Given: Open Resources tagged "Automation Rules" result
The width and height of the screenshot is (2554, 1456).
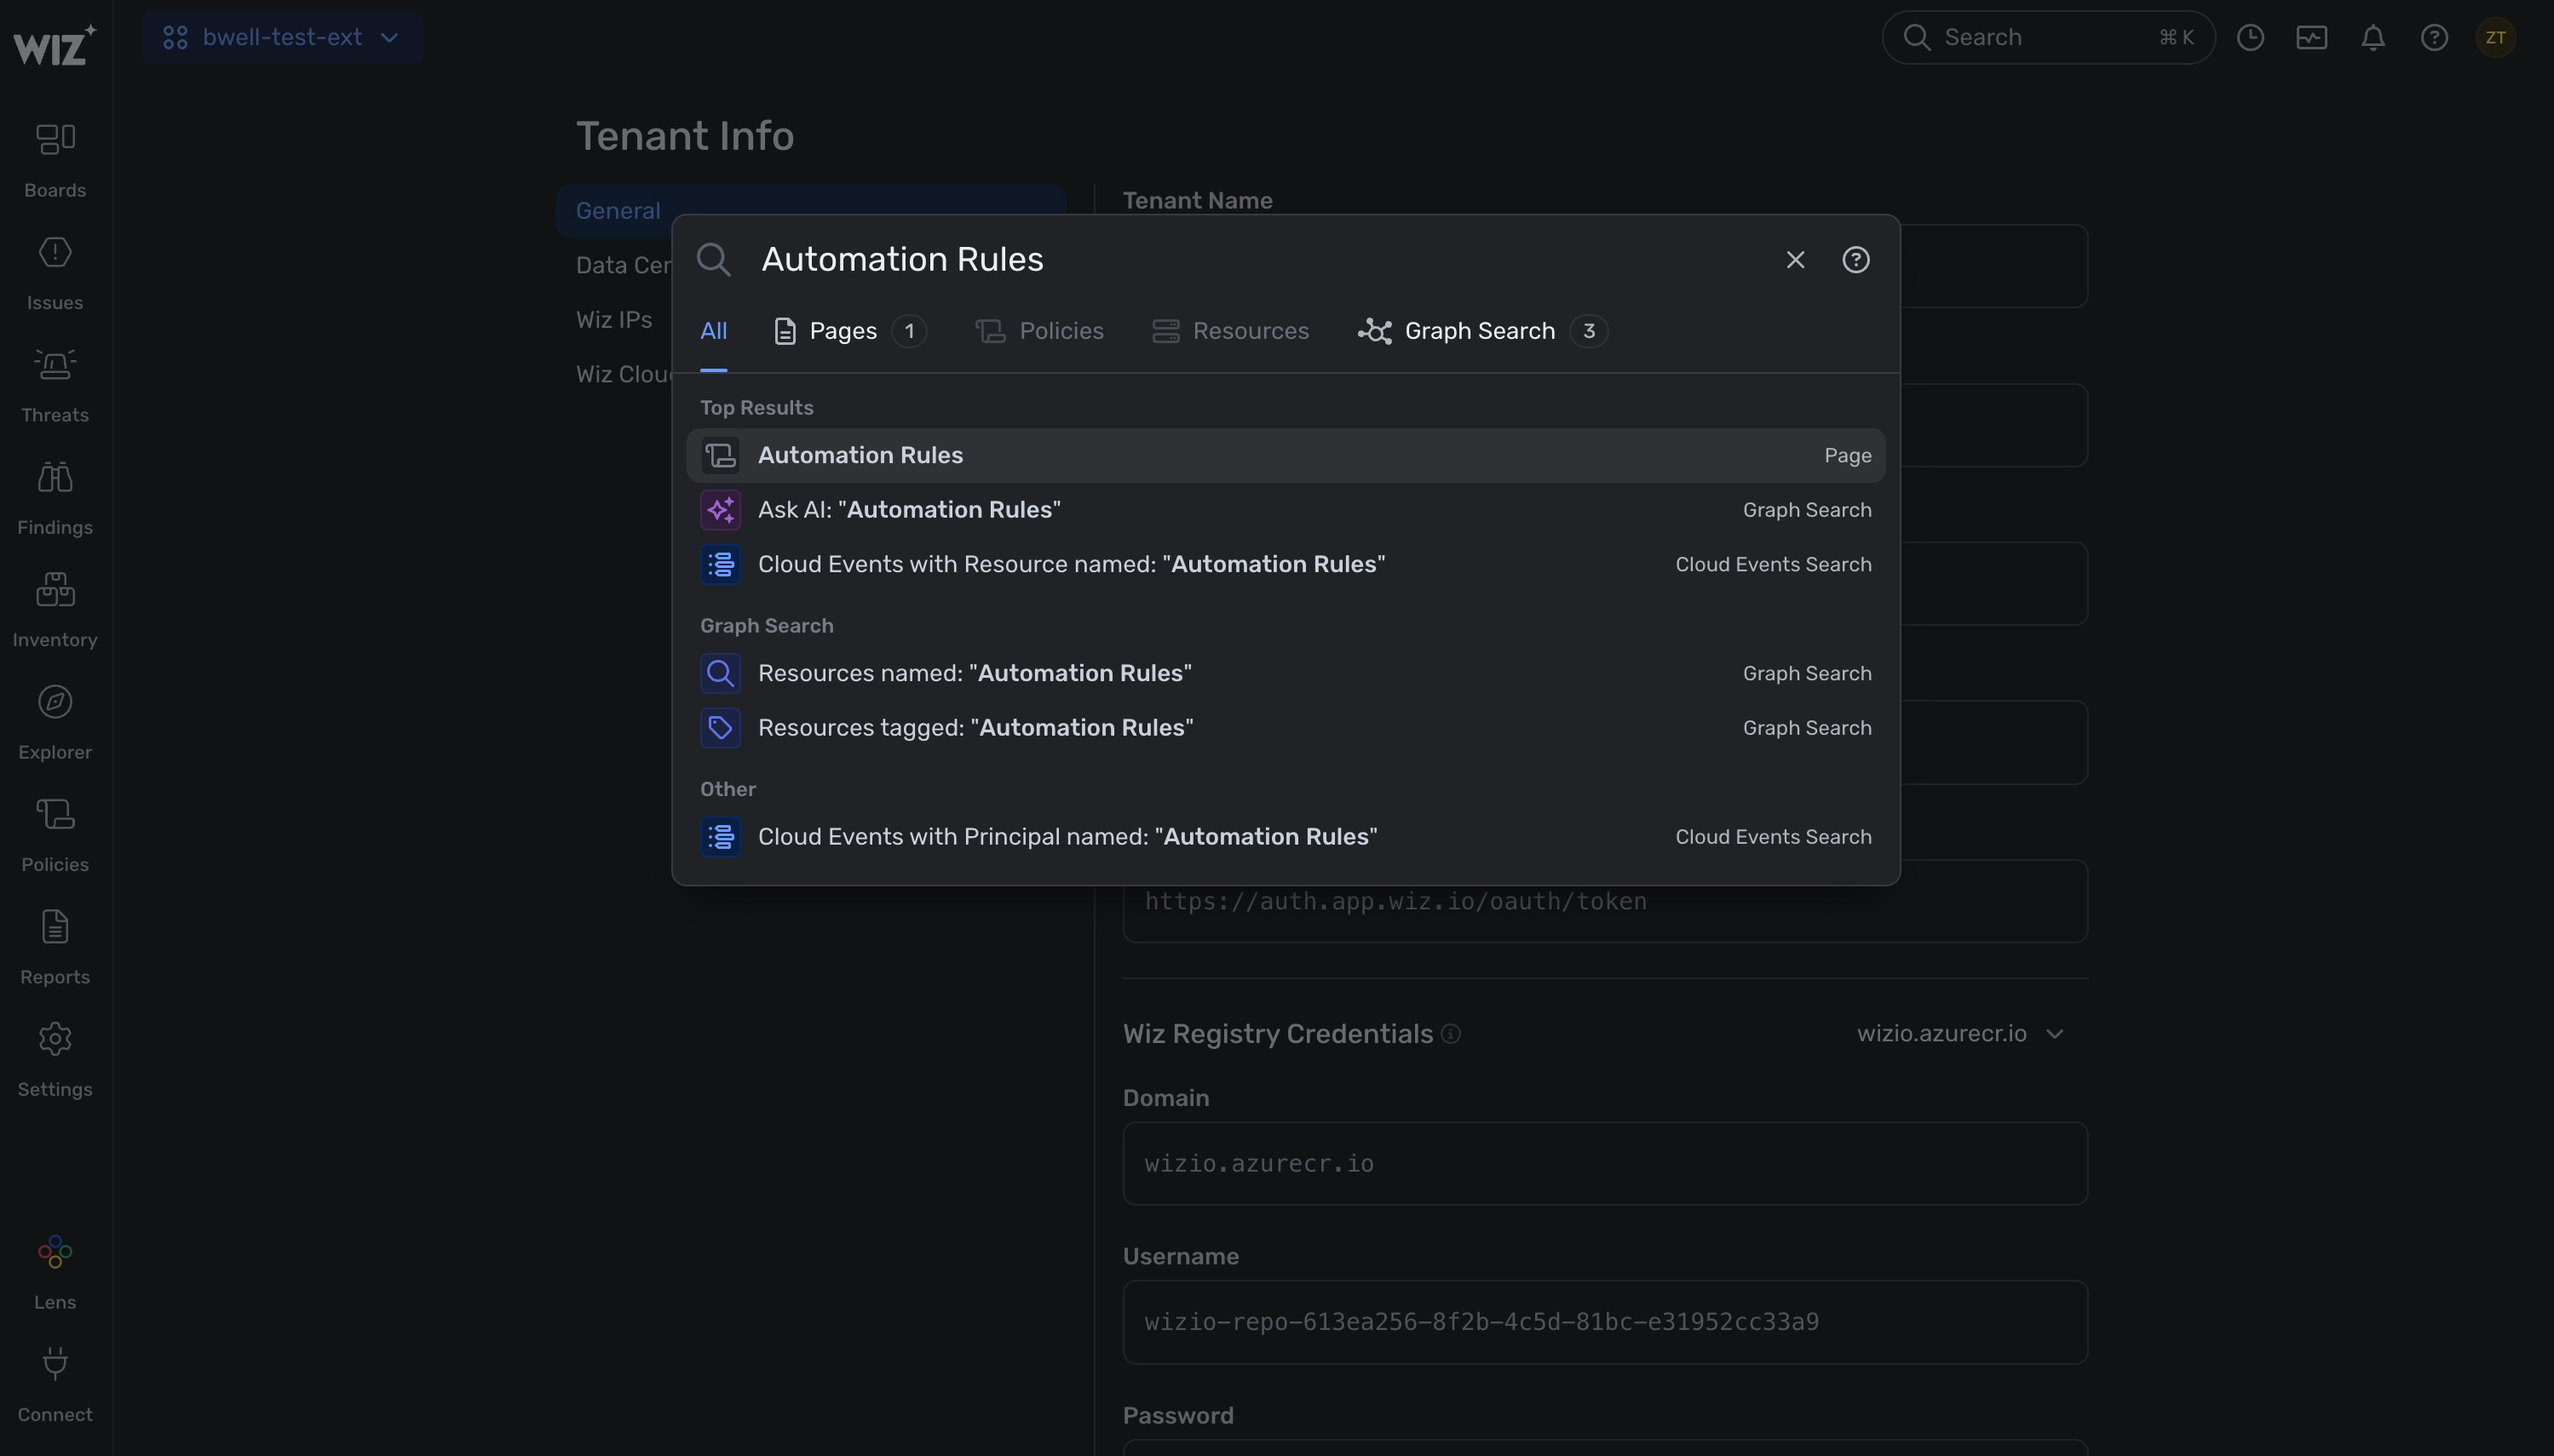Looking at the screenshot, I should pos(1286,728).
